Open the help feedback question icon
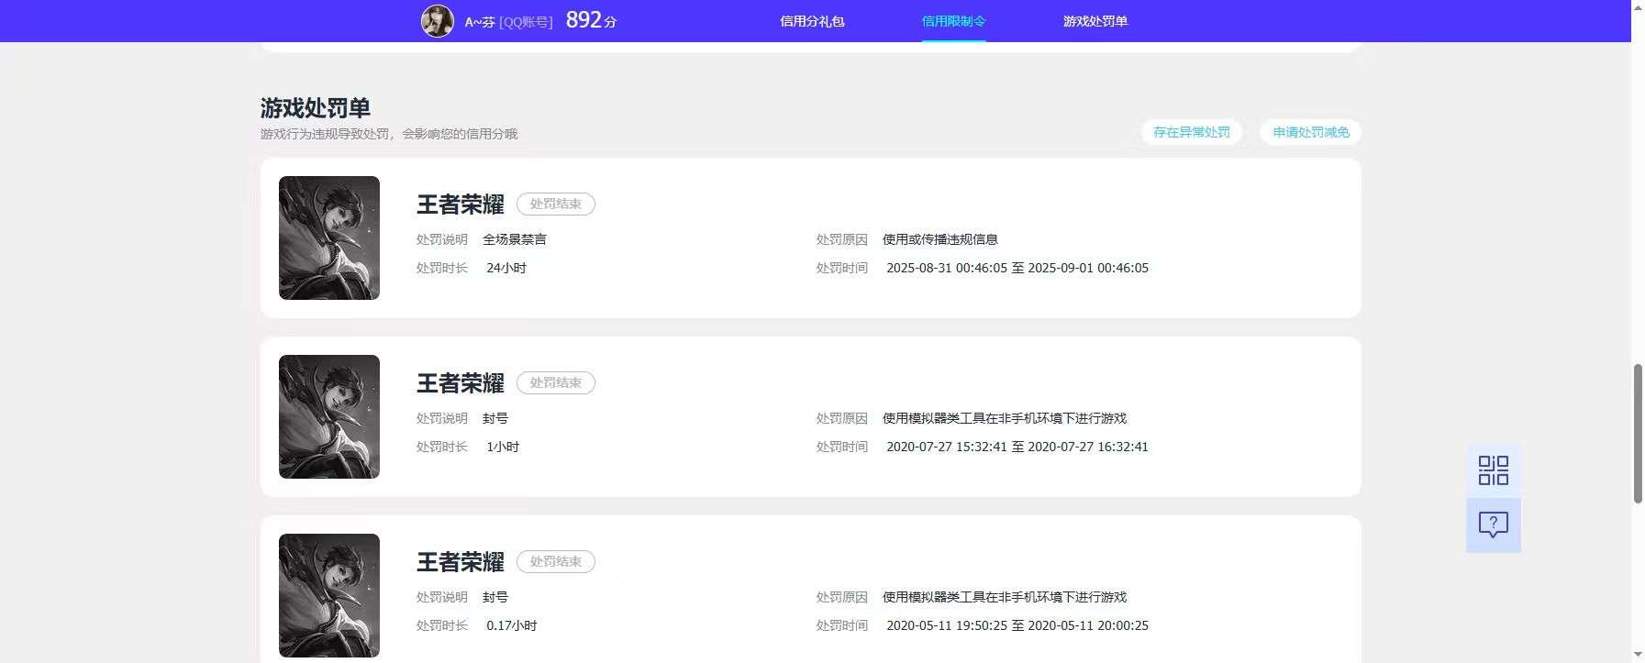Screen dimensions: 1645x663 [1493, 525]
